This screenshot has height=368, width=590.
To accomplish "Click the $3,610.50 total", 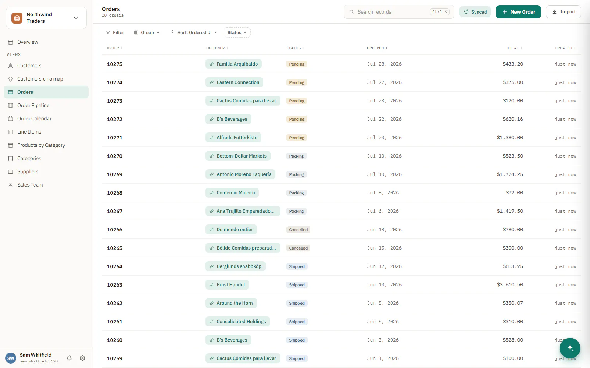I will (510, 285).
